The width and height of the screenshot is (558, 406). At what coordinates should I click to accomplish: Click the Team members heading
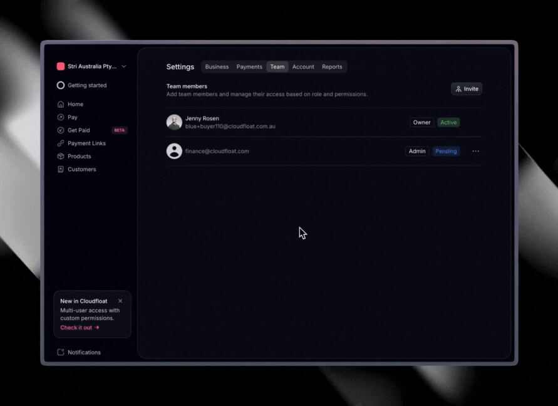coord(187,86)
